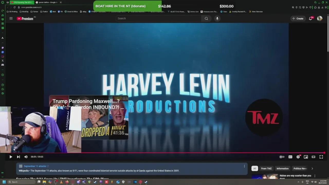Open the Messenger sidebar icon
The height and width of the screenshot is (185, 329).
[3, 52]
